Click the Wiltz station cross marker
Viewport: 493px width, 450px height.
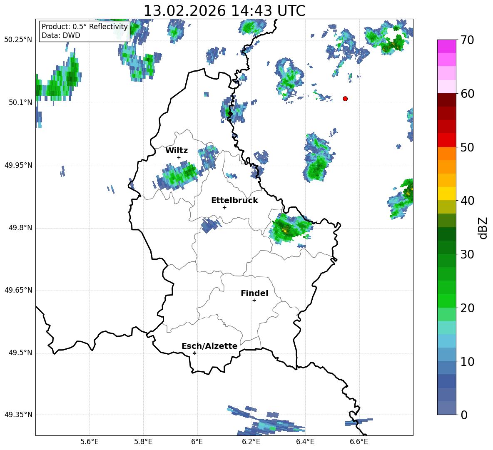179,157
